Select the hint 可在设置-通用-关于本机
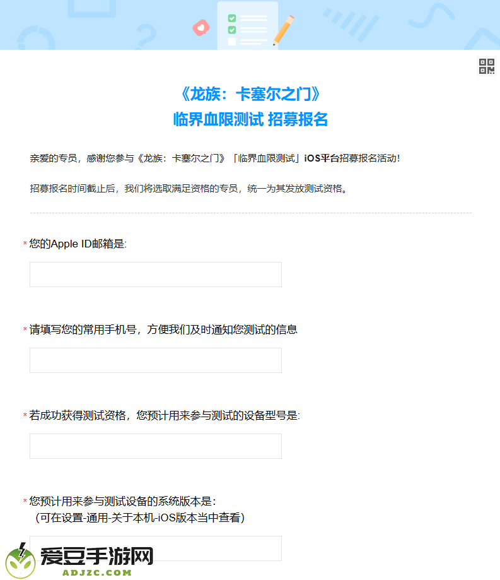 pos(140,518)
